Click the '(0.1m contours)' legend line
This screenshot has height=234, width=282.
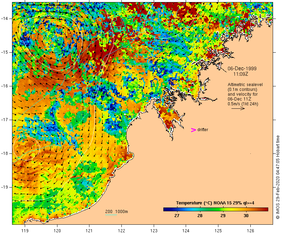(x=242, y=89)
